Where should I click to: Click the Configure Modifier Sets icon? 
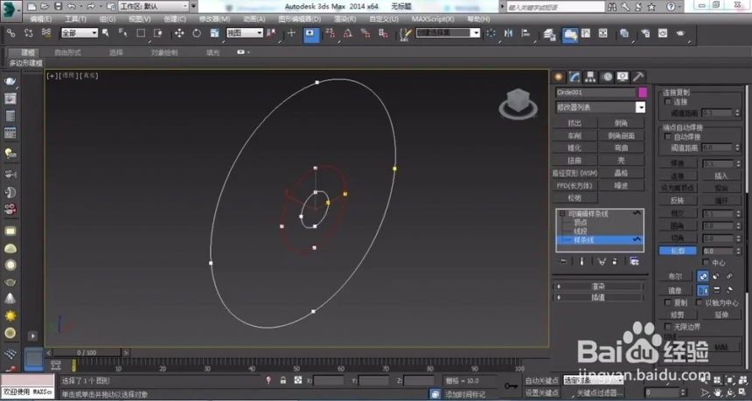click(x=635, y=261)
